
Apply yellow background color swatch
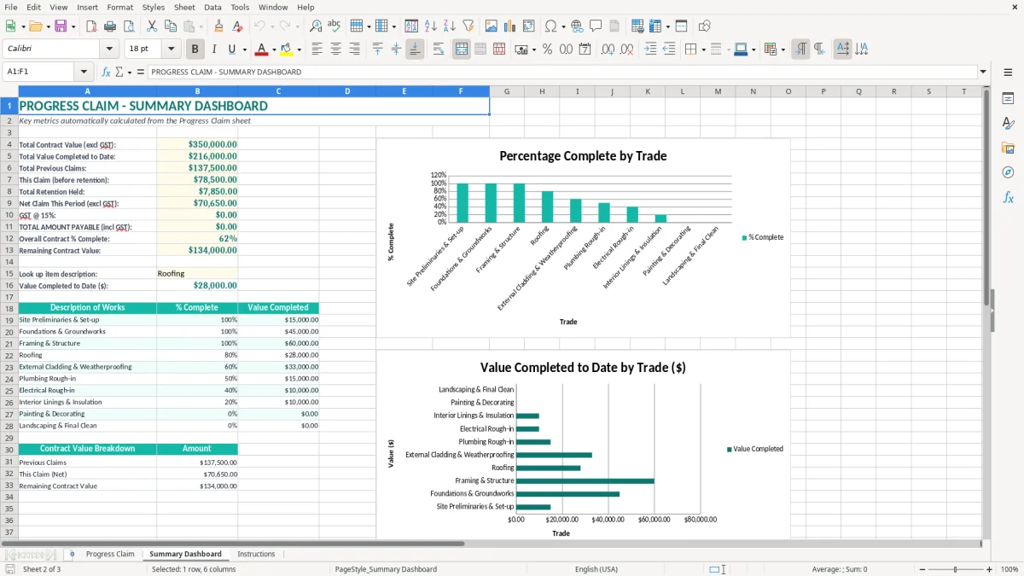[x=287, y=49]
